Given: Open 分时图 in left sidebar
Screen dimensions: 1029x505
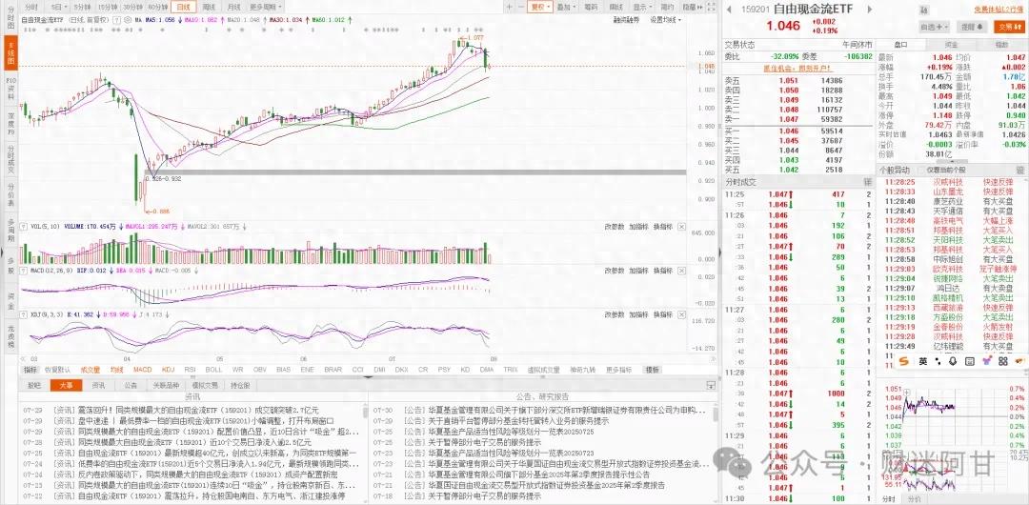Looking at the screenshot, I should pos(10,18).
